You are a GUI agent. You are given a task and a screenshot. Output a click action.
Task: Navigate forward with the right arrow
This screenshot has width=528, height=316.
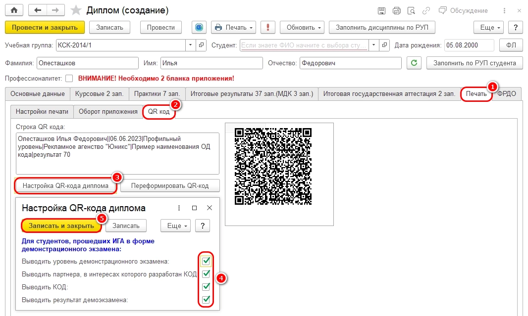[55, 10]
